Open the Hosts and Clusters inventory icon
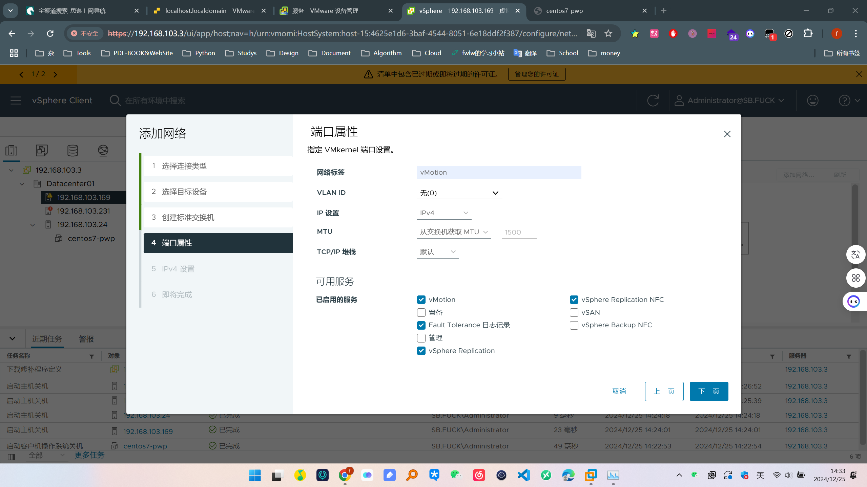Screen dimensions: 867x487 point(12,150)
